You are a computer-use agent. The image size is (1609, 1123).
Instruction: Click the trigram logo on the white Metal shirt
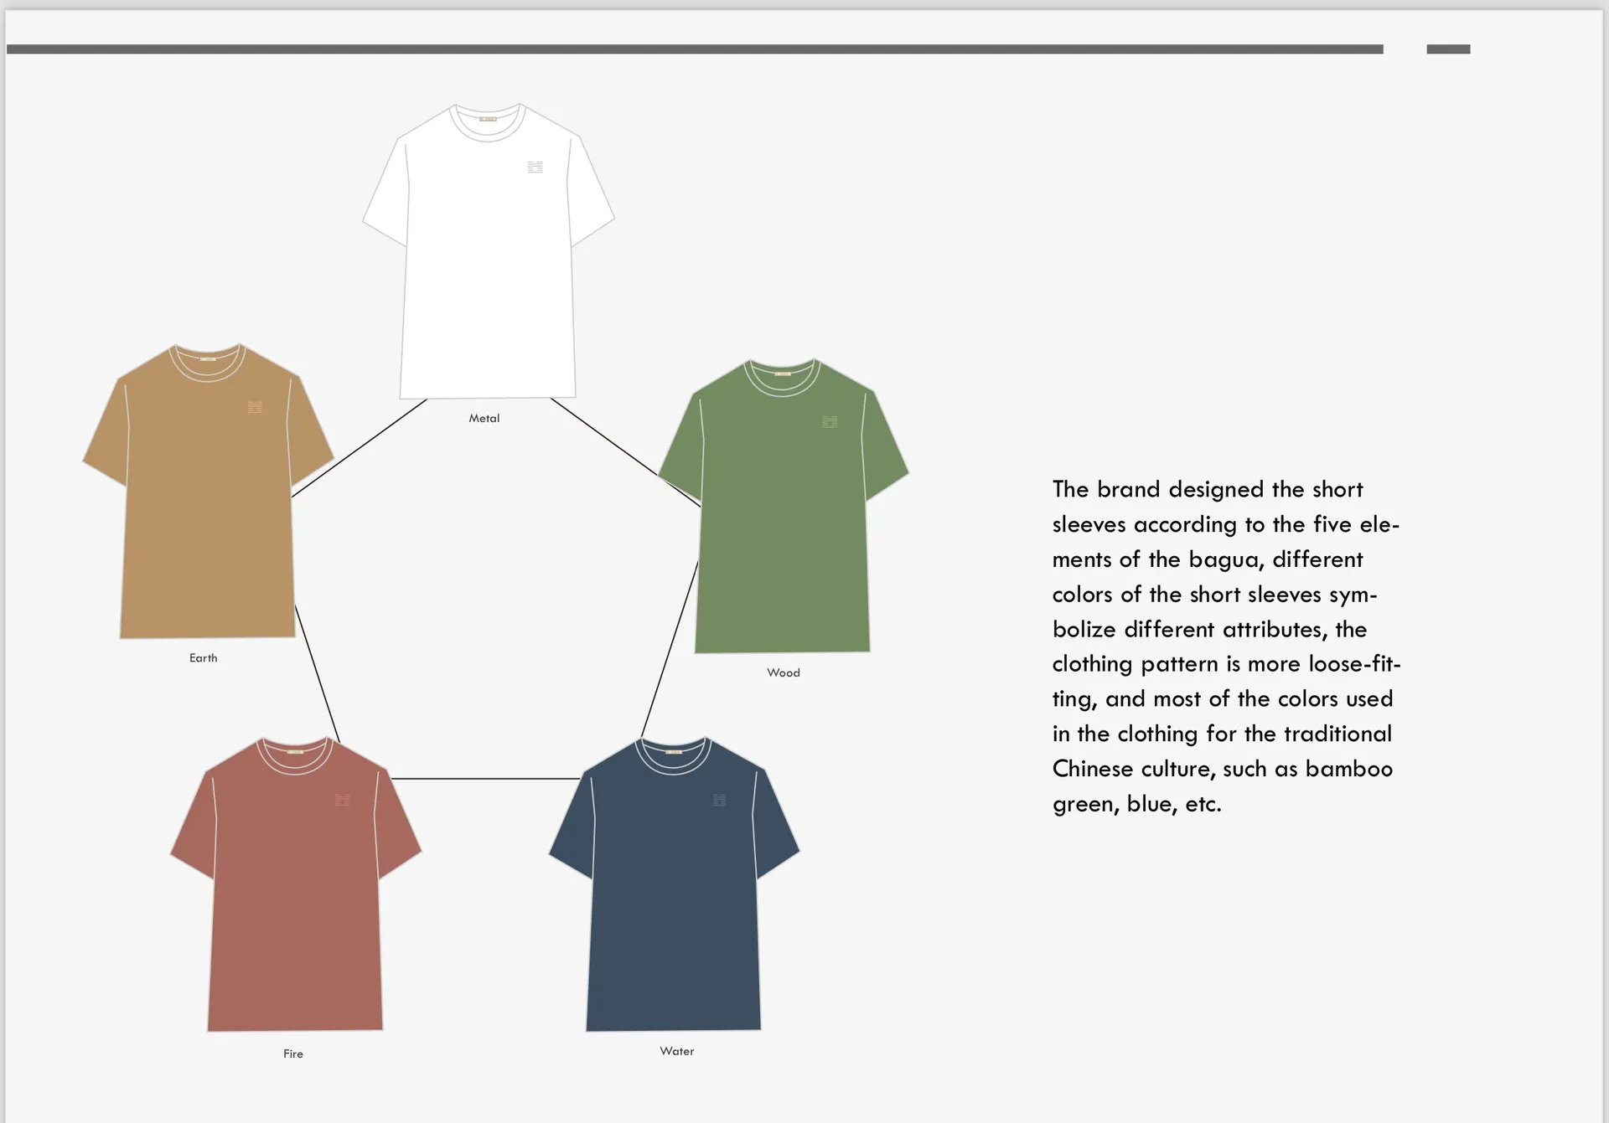[x=535, y=167]
